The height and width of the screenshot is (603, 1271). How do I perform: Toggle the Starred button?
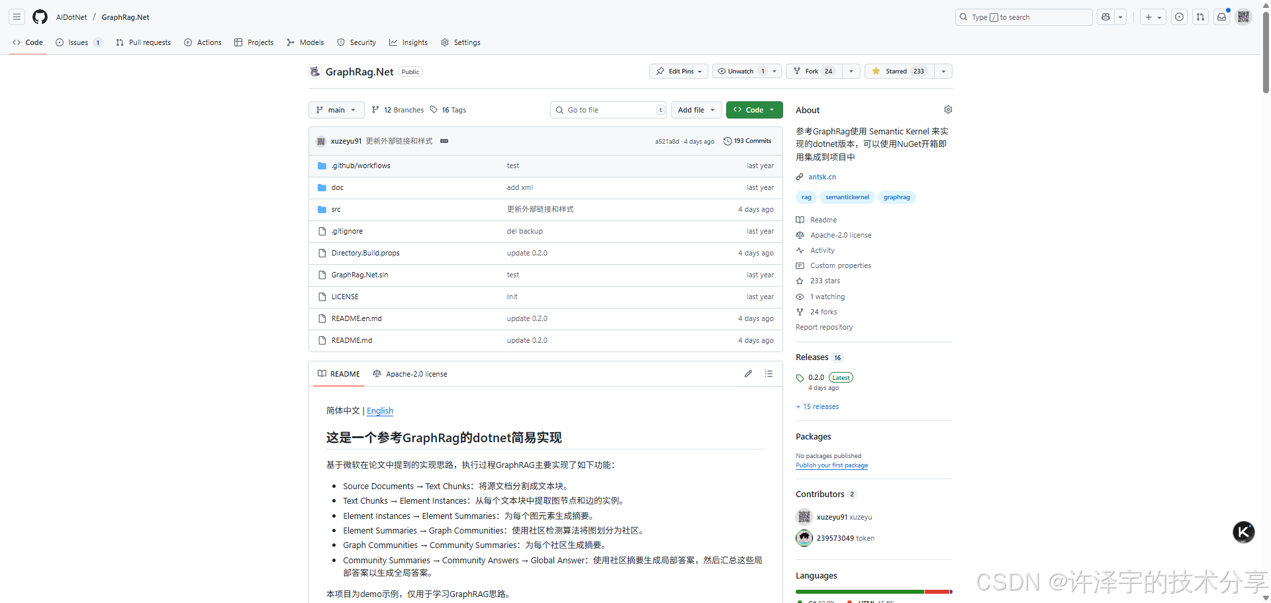[x=900, y=71]
